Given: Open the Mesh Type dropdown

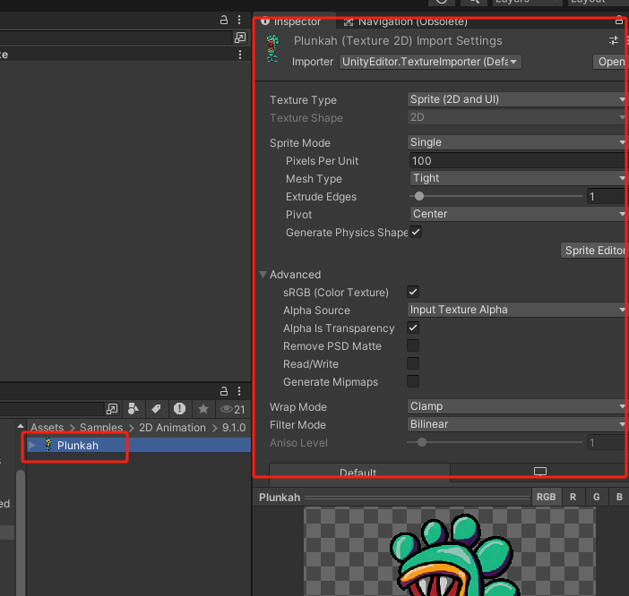Looking at the screenshot, I should [x=519, y=178].
